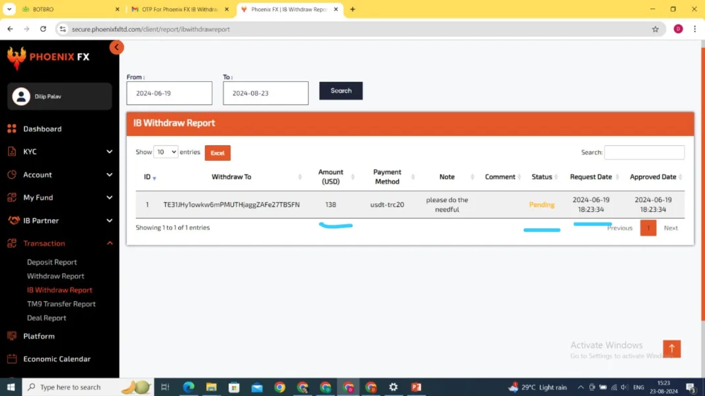
Task: Open PowerPoint from the taskbar
Action: (416, 387)
